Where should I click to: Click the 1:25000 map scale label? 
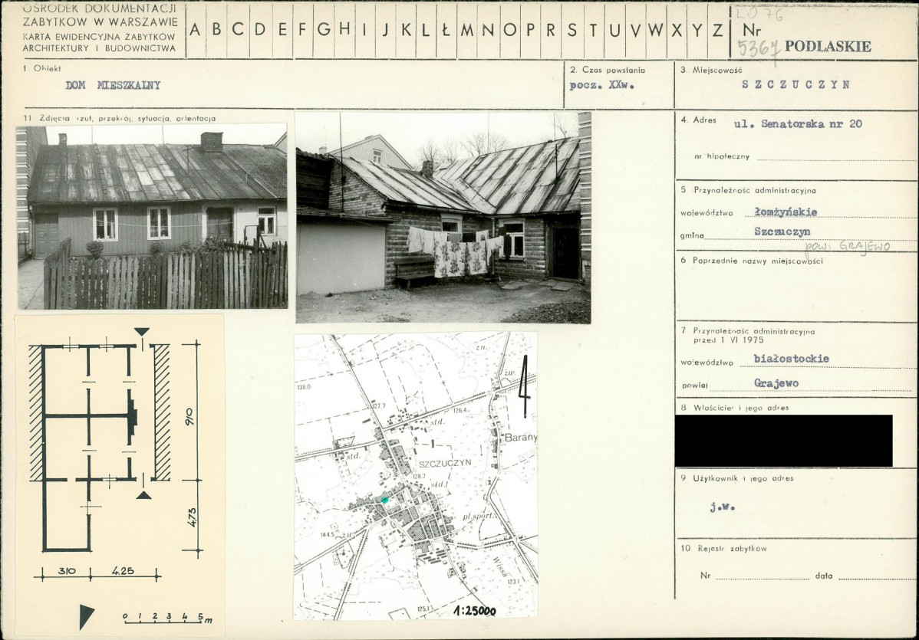pos(475,611)
